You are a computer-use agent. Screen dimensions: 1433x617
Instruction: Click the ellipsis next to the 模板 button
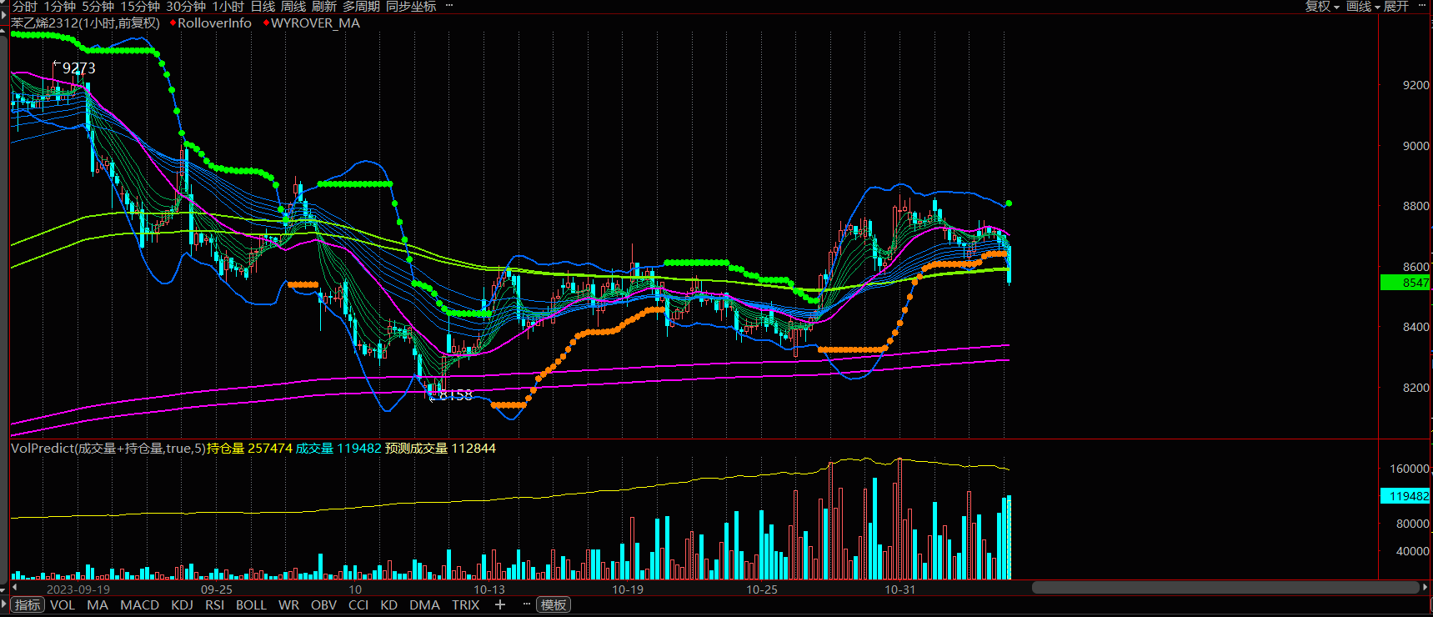[527, 604]
